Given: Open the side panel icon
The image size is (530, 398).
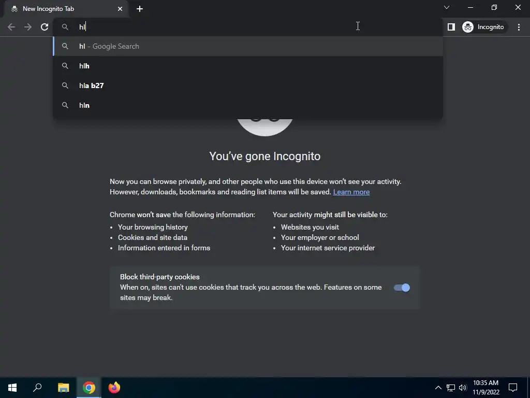Looking at the screenshot, I should point(451,27).
